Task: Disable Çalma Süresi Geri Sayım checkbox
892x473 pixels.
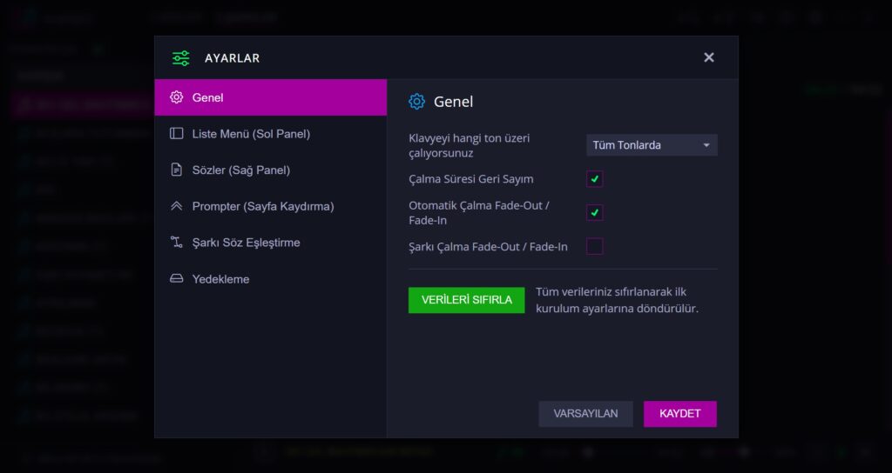Action: (594, 179)
